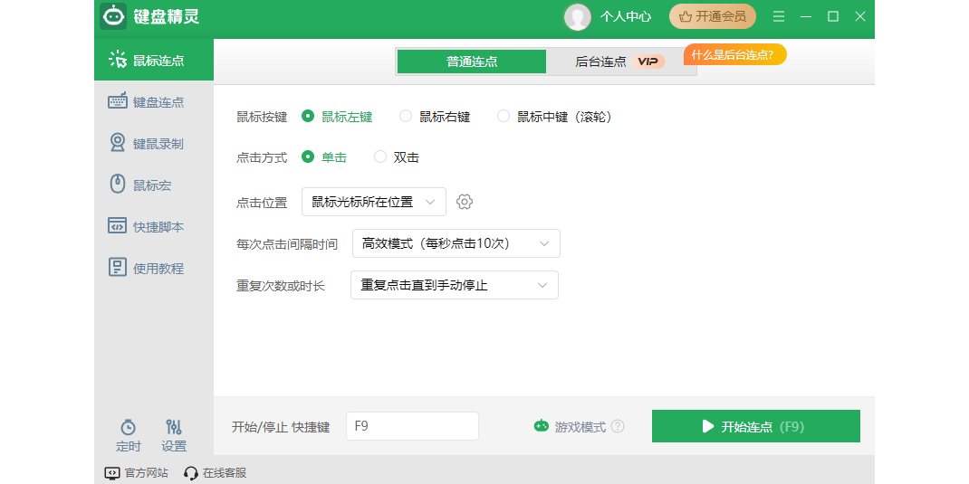The width and height of the screenshot is (969, 484).
Task: Select the 鼠标中键（滚轮） radio option
Action: (x=504, y=117)
